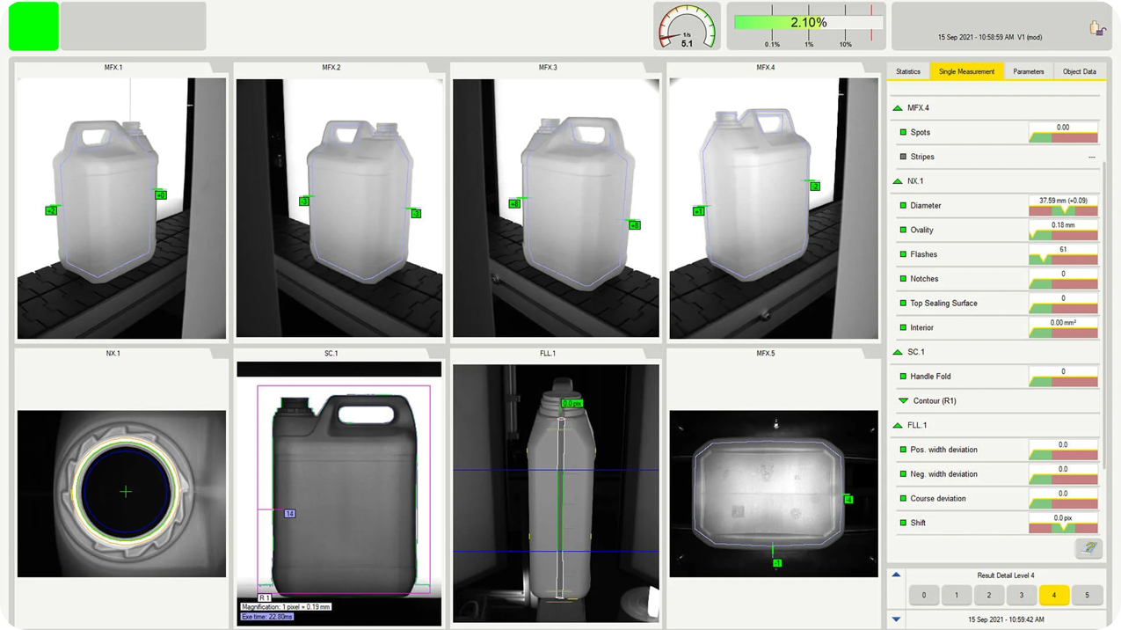Click the production speed gauge showing 5.1
The height and width of the screenshot is (630, 1121).
click(687, 26)
